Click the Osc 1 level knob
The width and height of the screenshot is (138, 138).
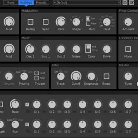pyautogui.click(x=30, y=49)
